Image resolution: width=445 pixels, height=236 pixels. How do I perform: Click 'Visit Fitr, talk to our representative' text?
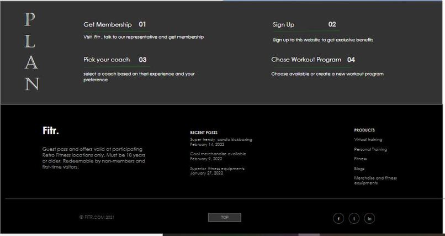pos(144,37)
